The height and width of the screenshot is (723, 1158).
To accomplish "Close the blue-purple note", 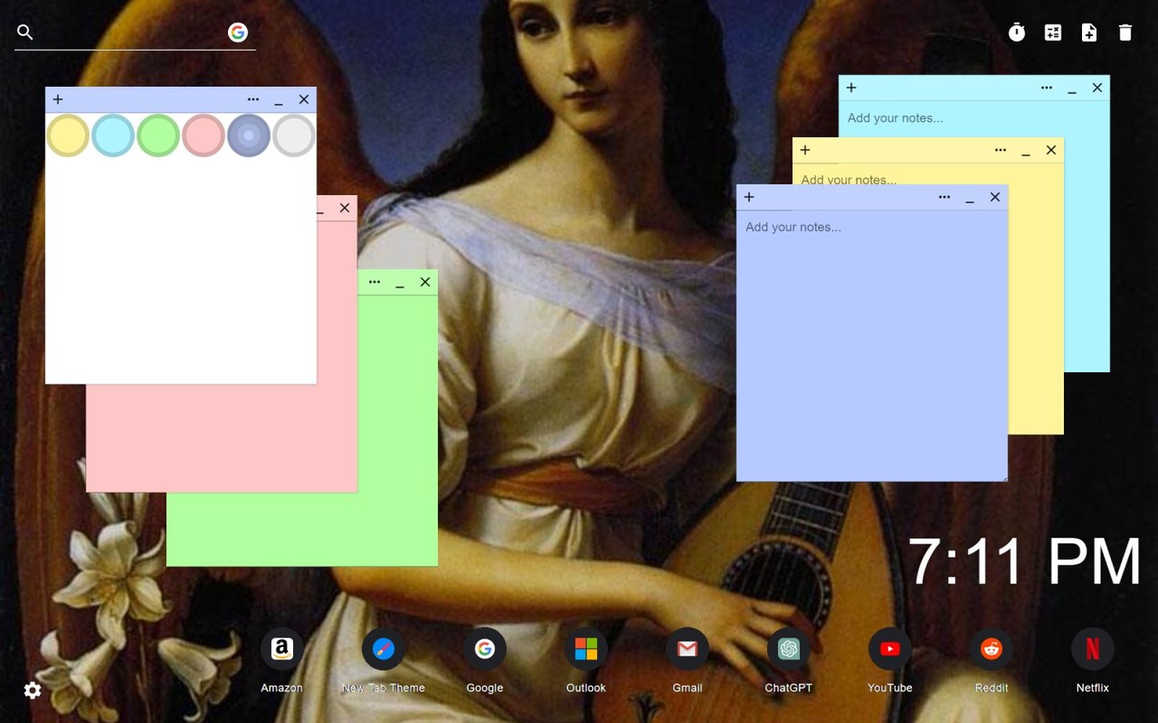I will pos(995,197).
